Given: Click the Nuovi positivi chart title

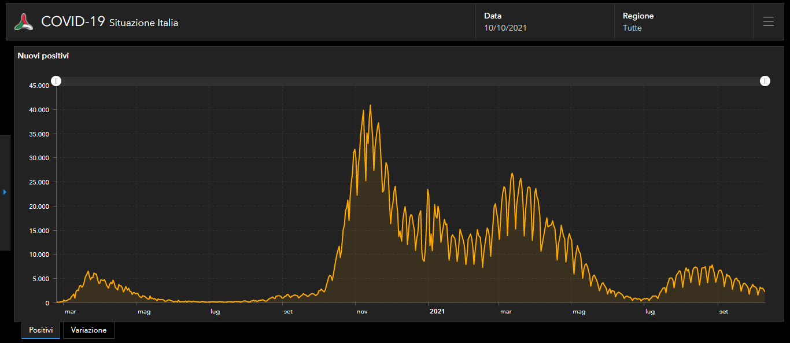Looking at the screenshot, I should click(43, 56).
